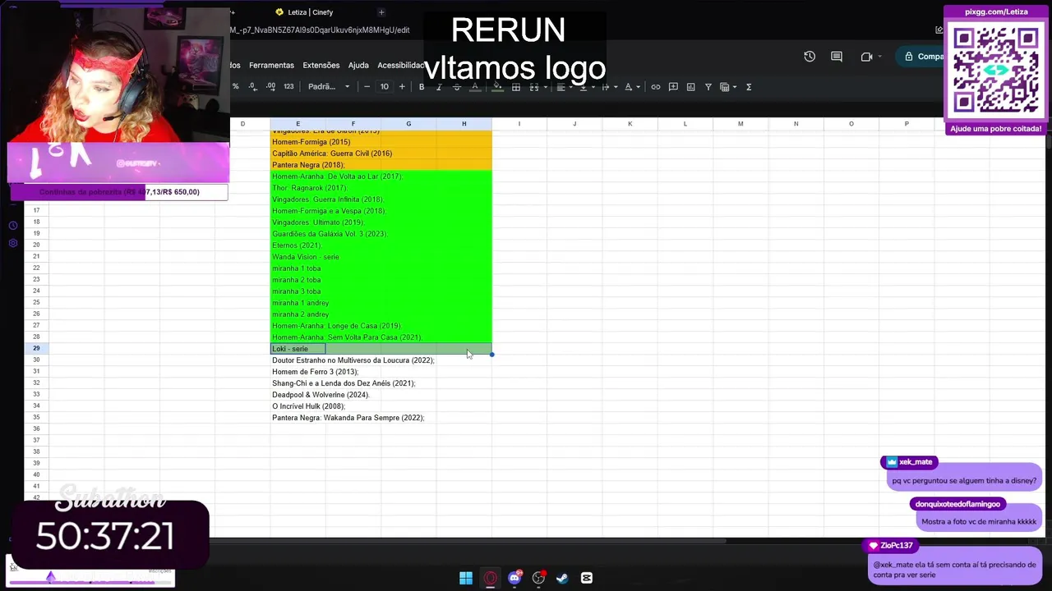The width and height of the screenshot is (1052, 591).
Task: Click the insert link icon
Action: pos(655,87)
